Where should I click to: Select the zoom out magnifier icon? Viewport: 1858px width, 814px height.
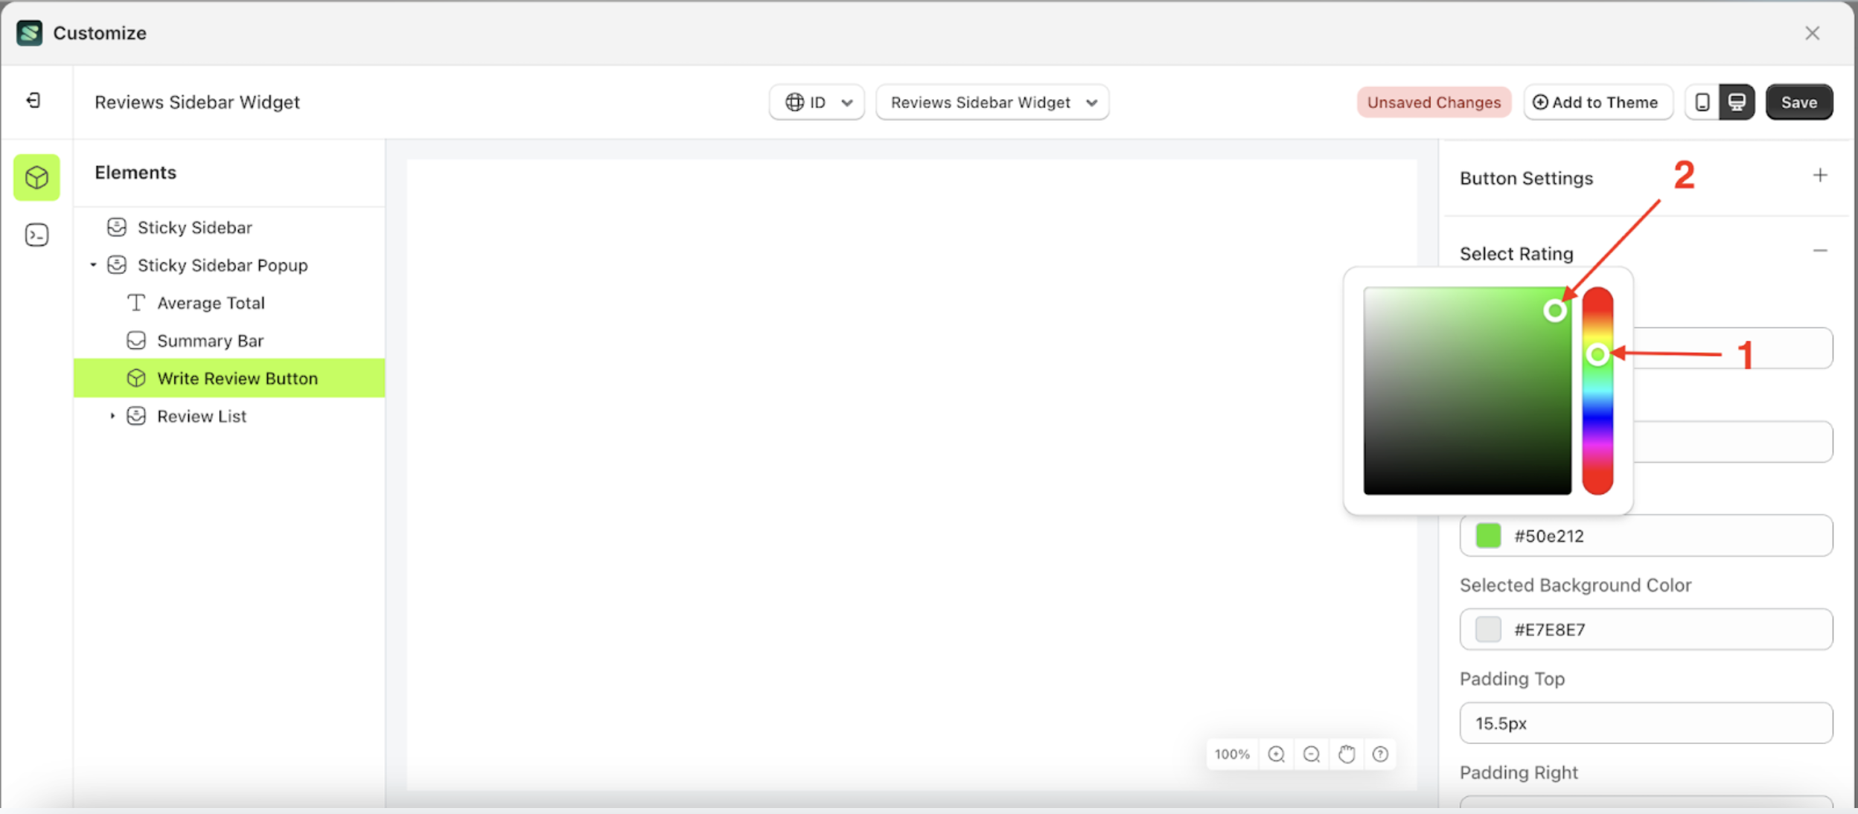[x=1311, y=754]
